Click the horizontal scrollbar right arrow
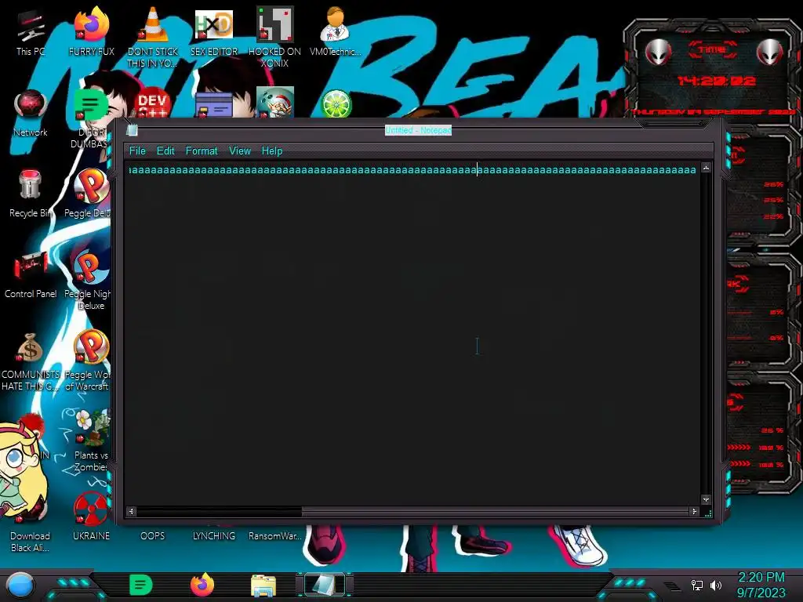 pyautogui.click(x=695, y=511)
